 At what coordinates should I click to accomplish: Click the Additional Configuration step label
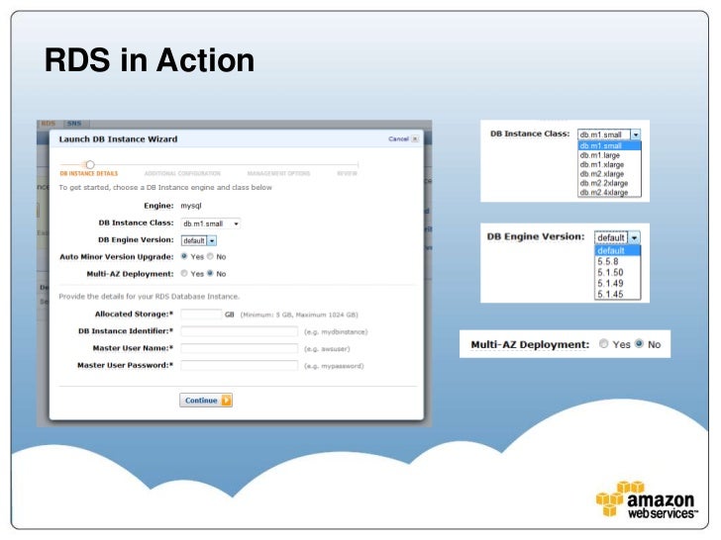point(182,174)
